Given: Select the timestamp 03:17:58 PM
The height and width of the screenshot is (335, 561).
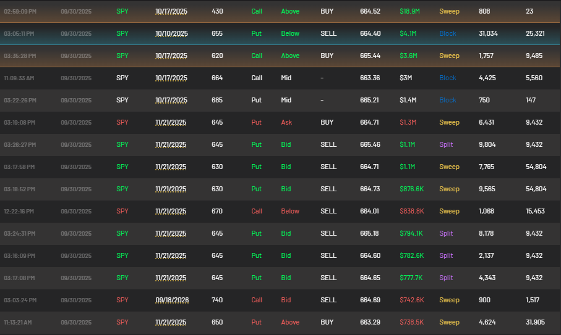Looking at the screenshot, I should pyautogui.click(x=19, y=167).
